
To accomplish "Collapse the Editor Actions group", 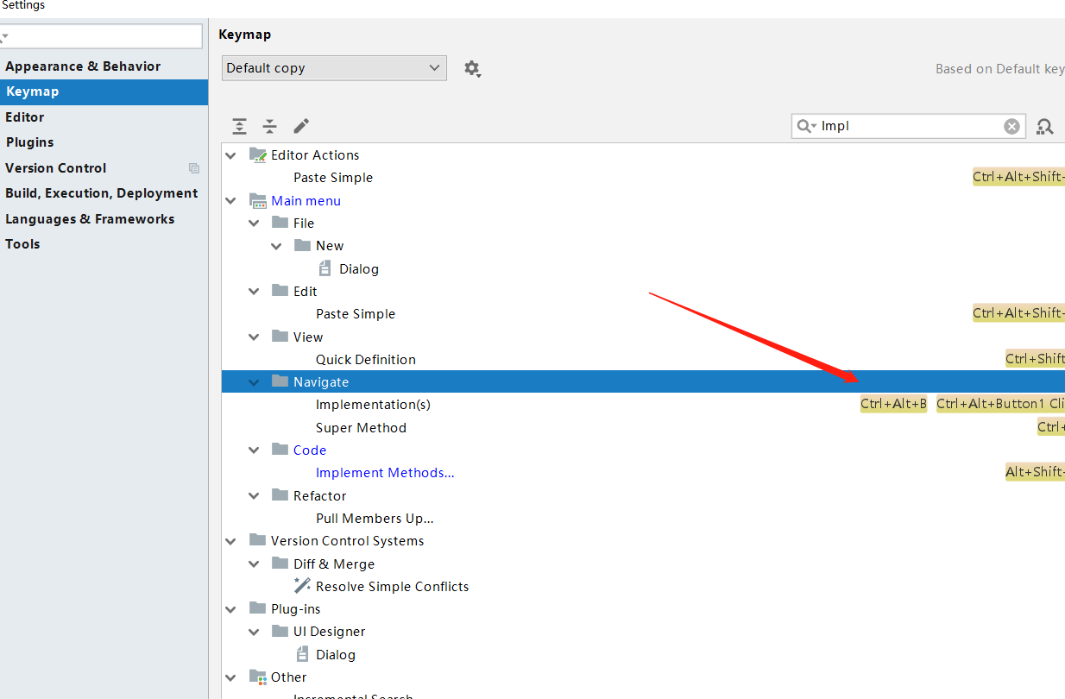I will 230,155.
